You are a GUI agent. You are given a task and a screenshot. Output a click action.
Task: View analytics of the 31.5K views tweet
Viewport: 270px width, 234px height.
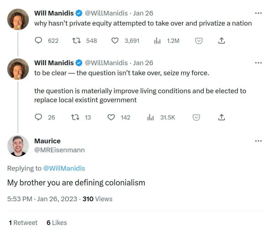[x=151, y=117]
